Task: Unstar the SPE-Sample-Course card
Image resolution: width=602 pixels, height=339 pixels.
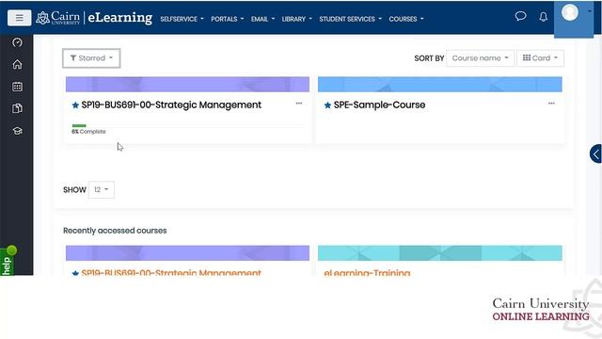Action: [327, 105]
